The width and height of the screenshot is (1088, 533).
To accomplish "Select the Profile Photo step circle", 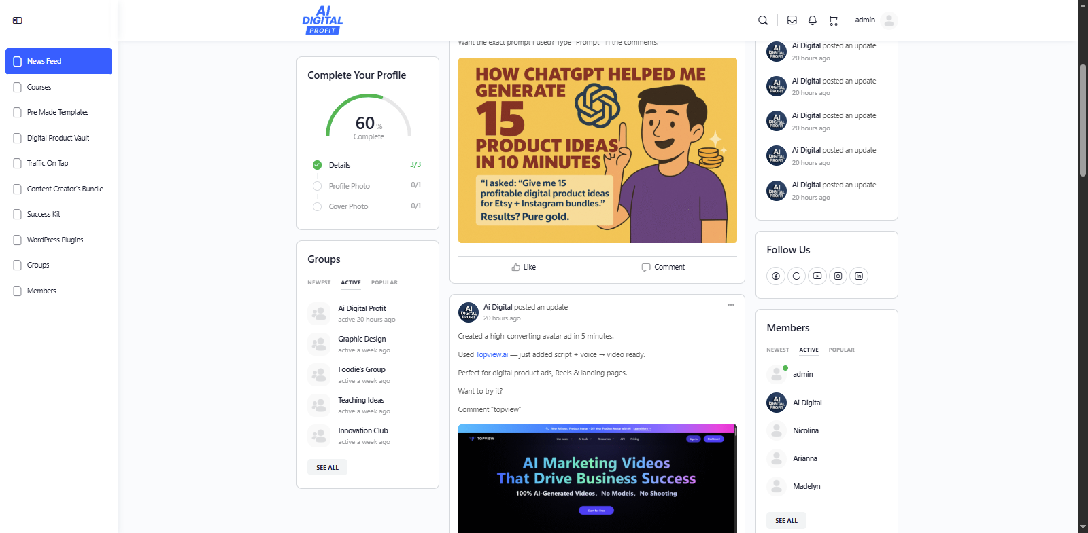I will click(x=317, y=186).
